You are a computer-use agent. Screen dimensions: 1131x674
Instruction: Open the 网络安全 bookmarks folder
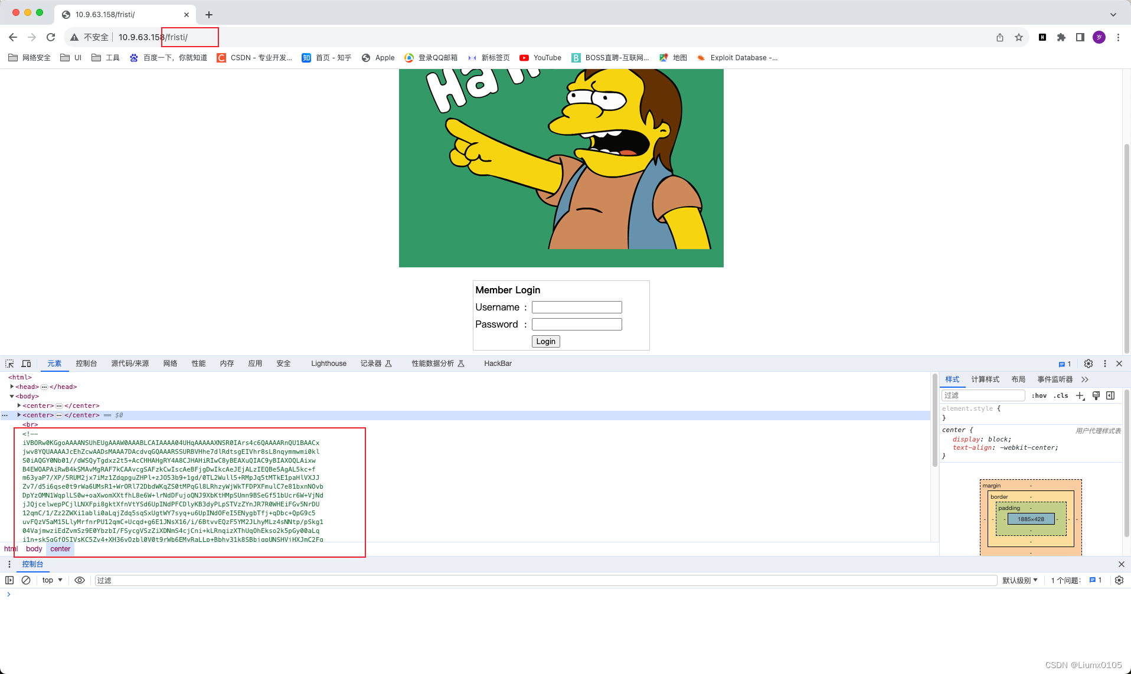[x=30, y=57]
